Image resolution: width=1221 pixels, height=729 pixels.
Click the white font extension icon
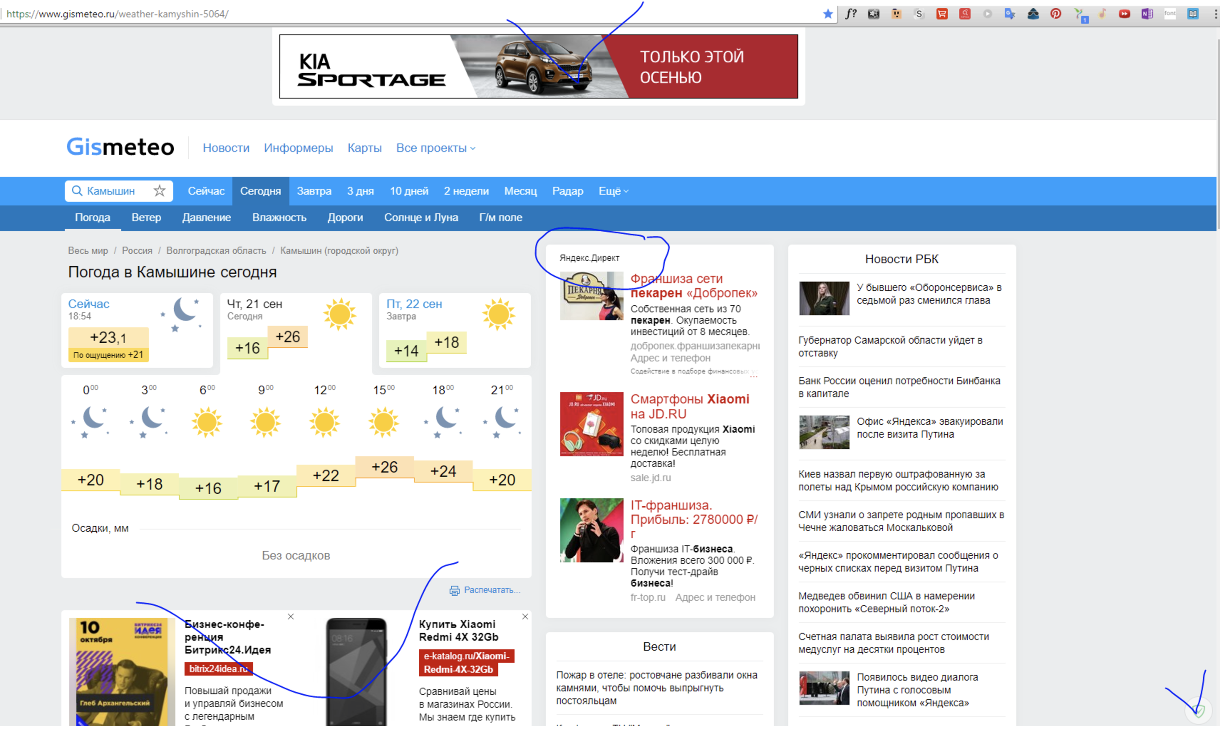point(1170,14)
